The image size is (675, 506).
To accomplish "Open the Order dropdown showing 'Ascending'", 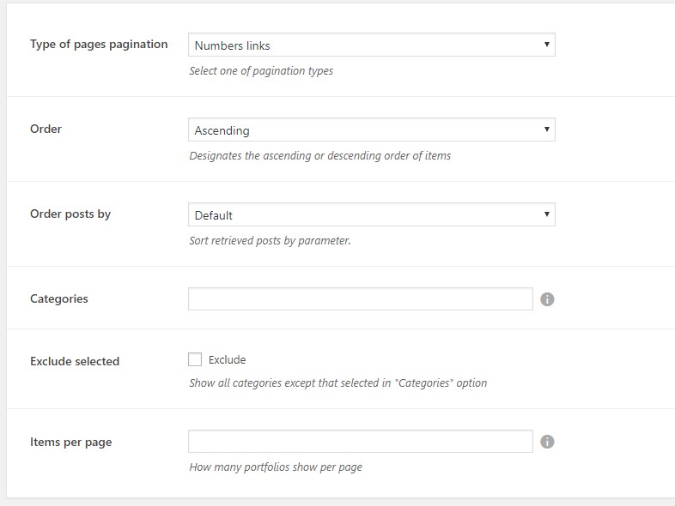I will pyautogui.click(x=371, y=130).
